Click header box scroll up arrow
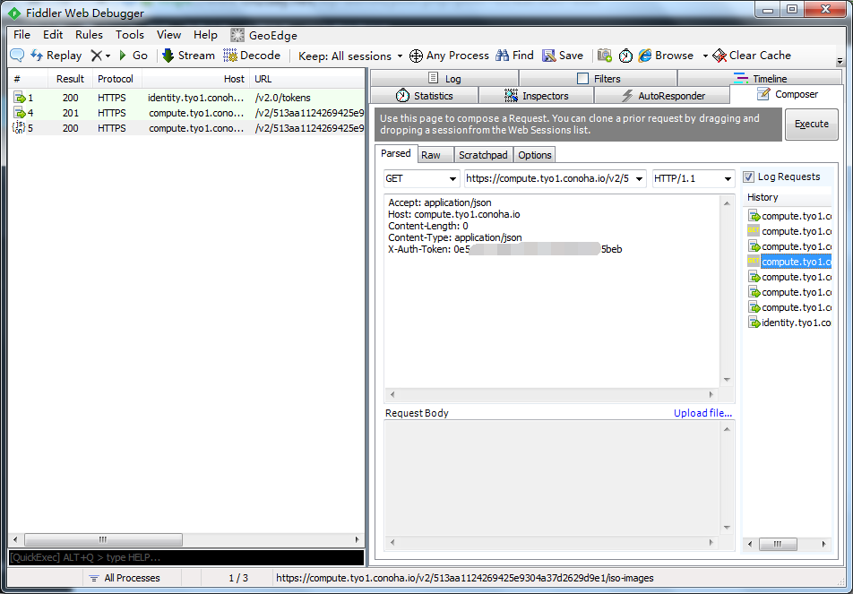The height and width of the screenshot is (594, 853). point(727,202)
